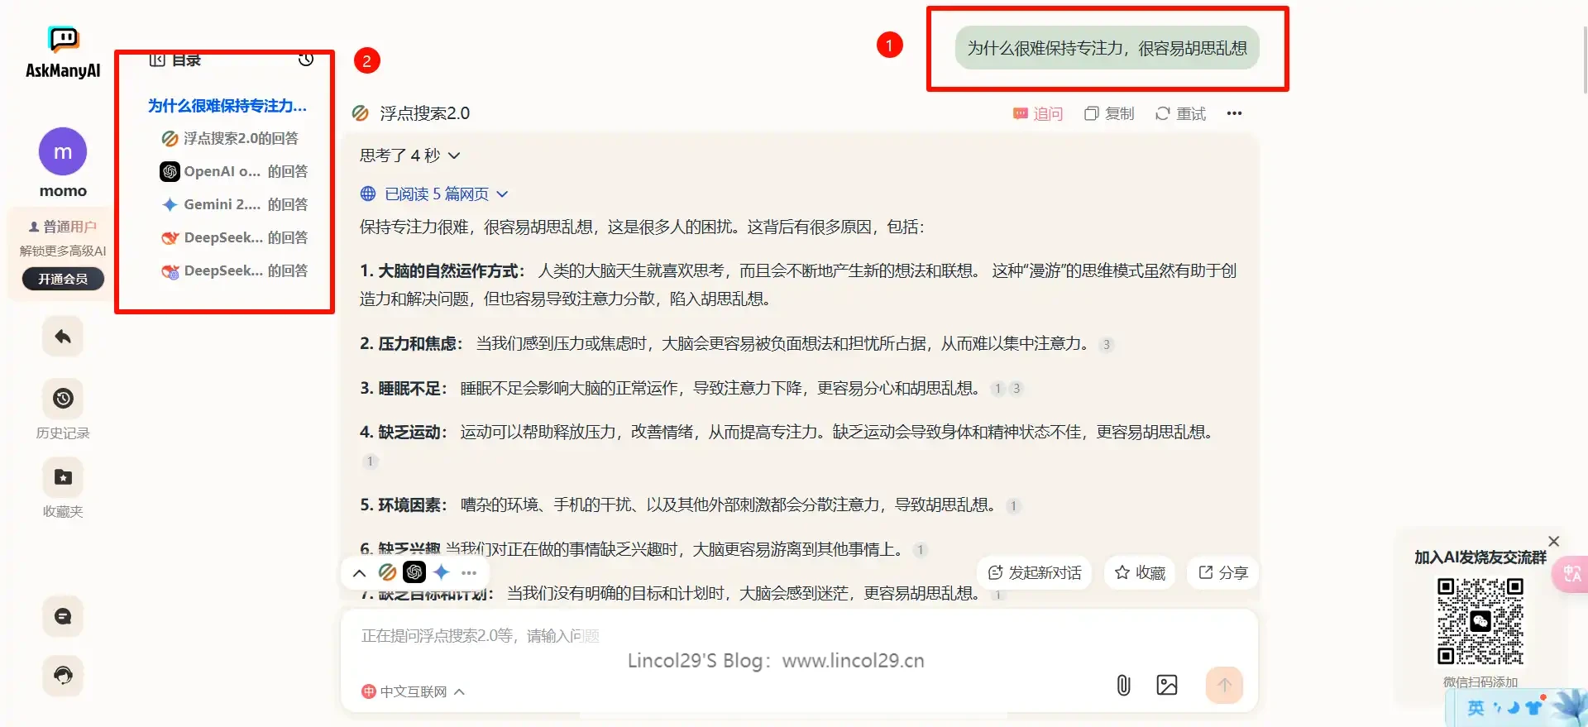The height and width of the screenshot is (727, 1588).
Task: Open the 历史记录 history icon
Action: (63, 399)
